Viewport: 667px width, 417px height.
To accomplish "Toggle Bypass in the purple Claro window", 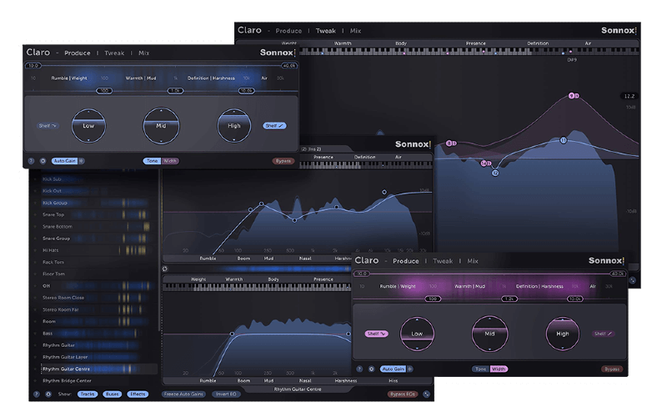I will pos(611,369).
